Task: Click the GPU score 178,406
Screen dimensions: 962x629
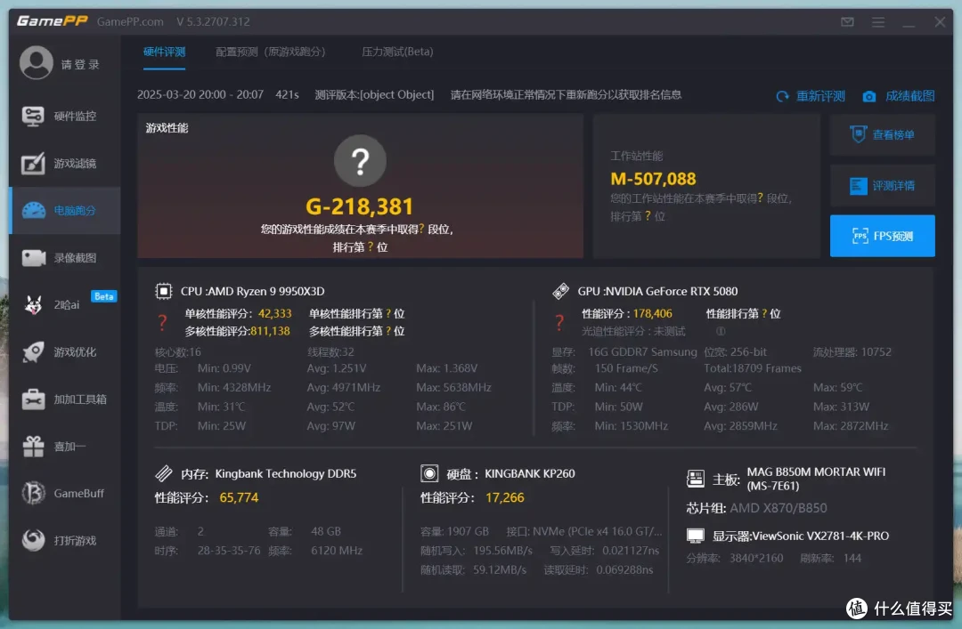Action: click(653, 313)
